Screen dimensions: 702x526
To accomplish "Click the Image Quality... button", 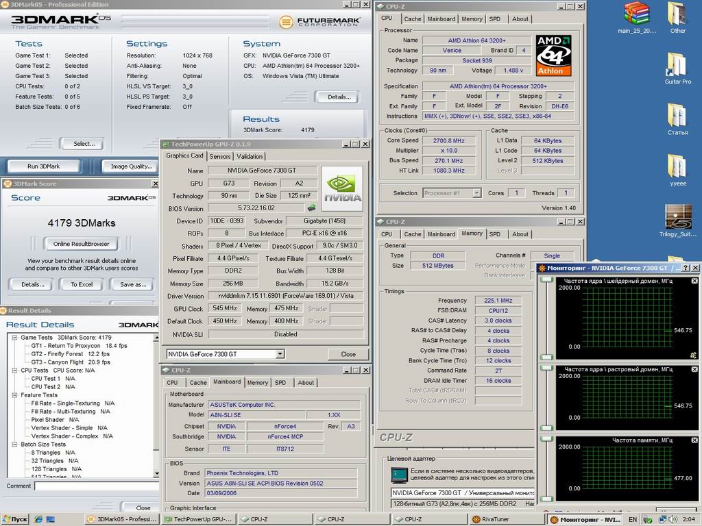I will [132, 166].
